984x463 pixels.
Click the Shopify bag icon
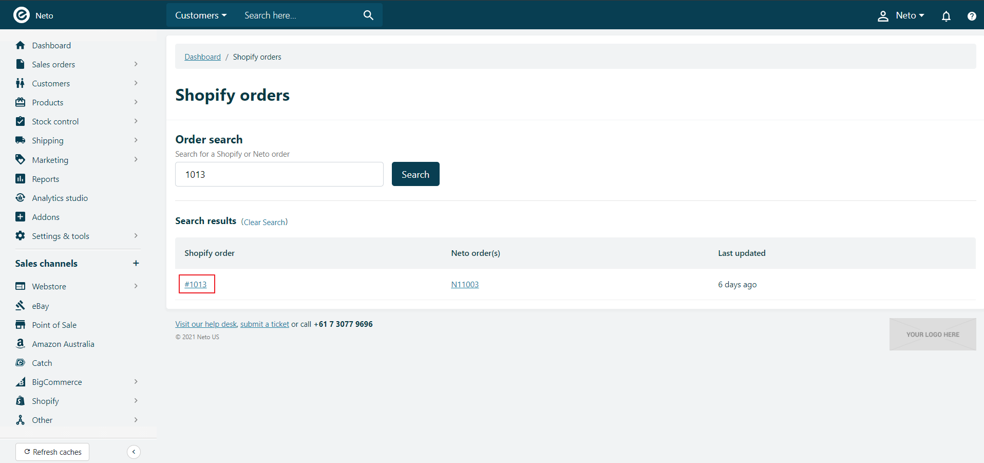(x=20, y=401)
